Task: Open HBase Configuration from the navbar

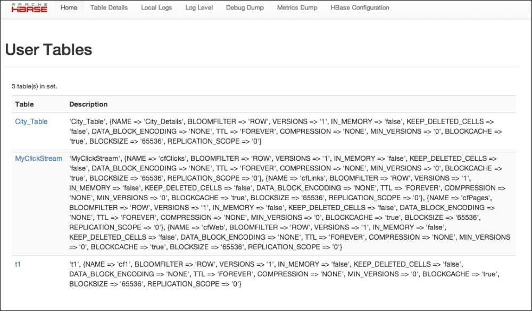Action: [360, 7]
